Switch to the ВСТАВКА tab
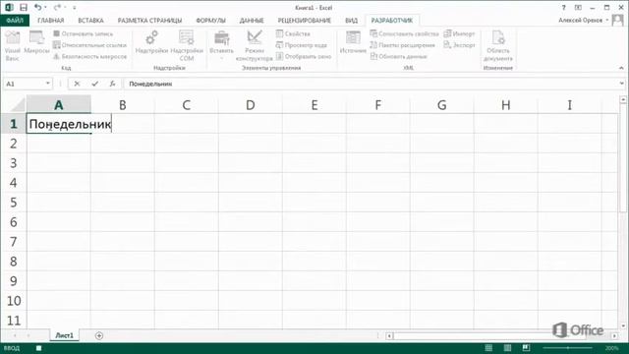629x354 pixels. (x=90, y=20)
